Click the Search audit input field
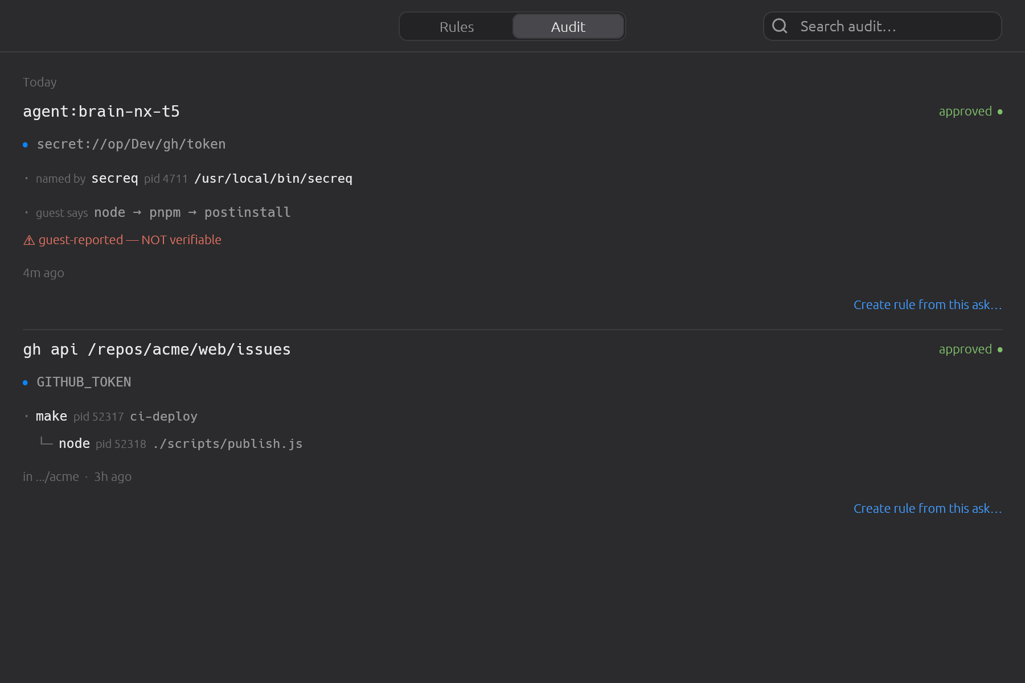This screenshot has width=1025, height=683. click(882, 26)
